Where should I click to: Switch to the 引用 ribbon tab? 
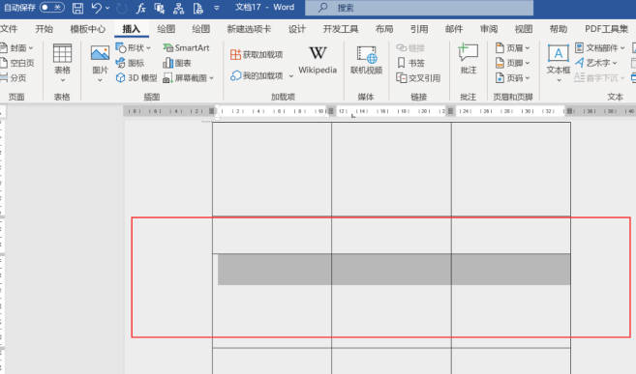coord(419,29)
